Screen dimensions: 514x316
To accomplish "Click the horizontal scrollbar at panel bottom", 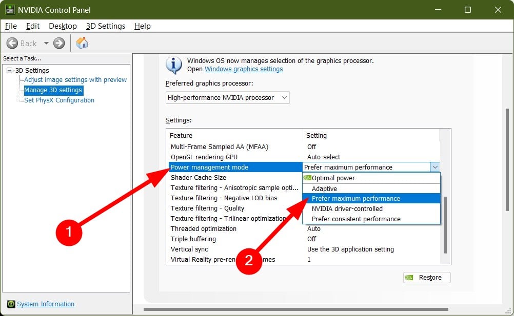I will 295,309.
